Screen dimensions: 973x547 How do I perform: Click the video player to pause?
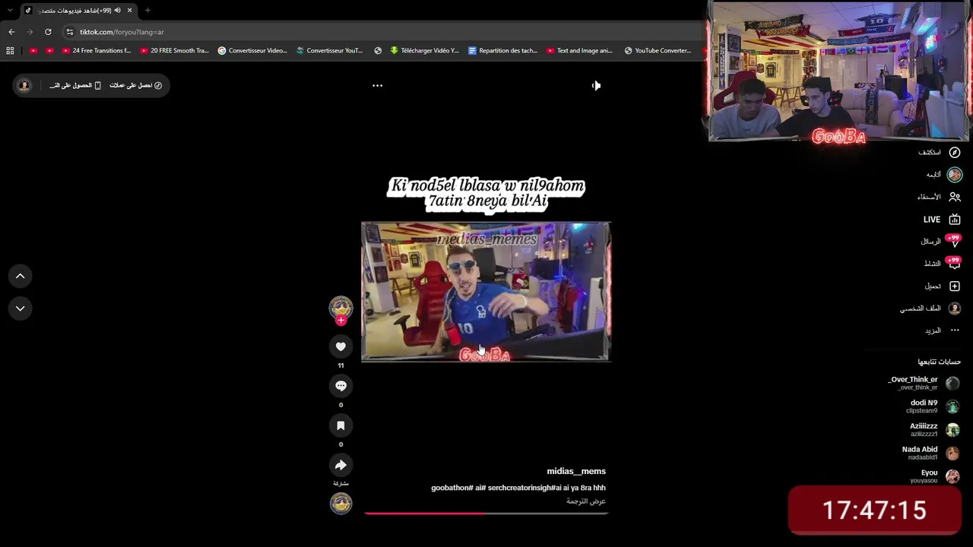click(x=486, y=292)
